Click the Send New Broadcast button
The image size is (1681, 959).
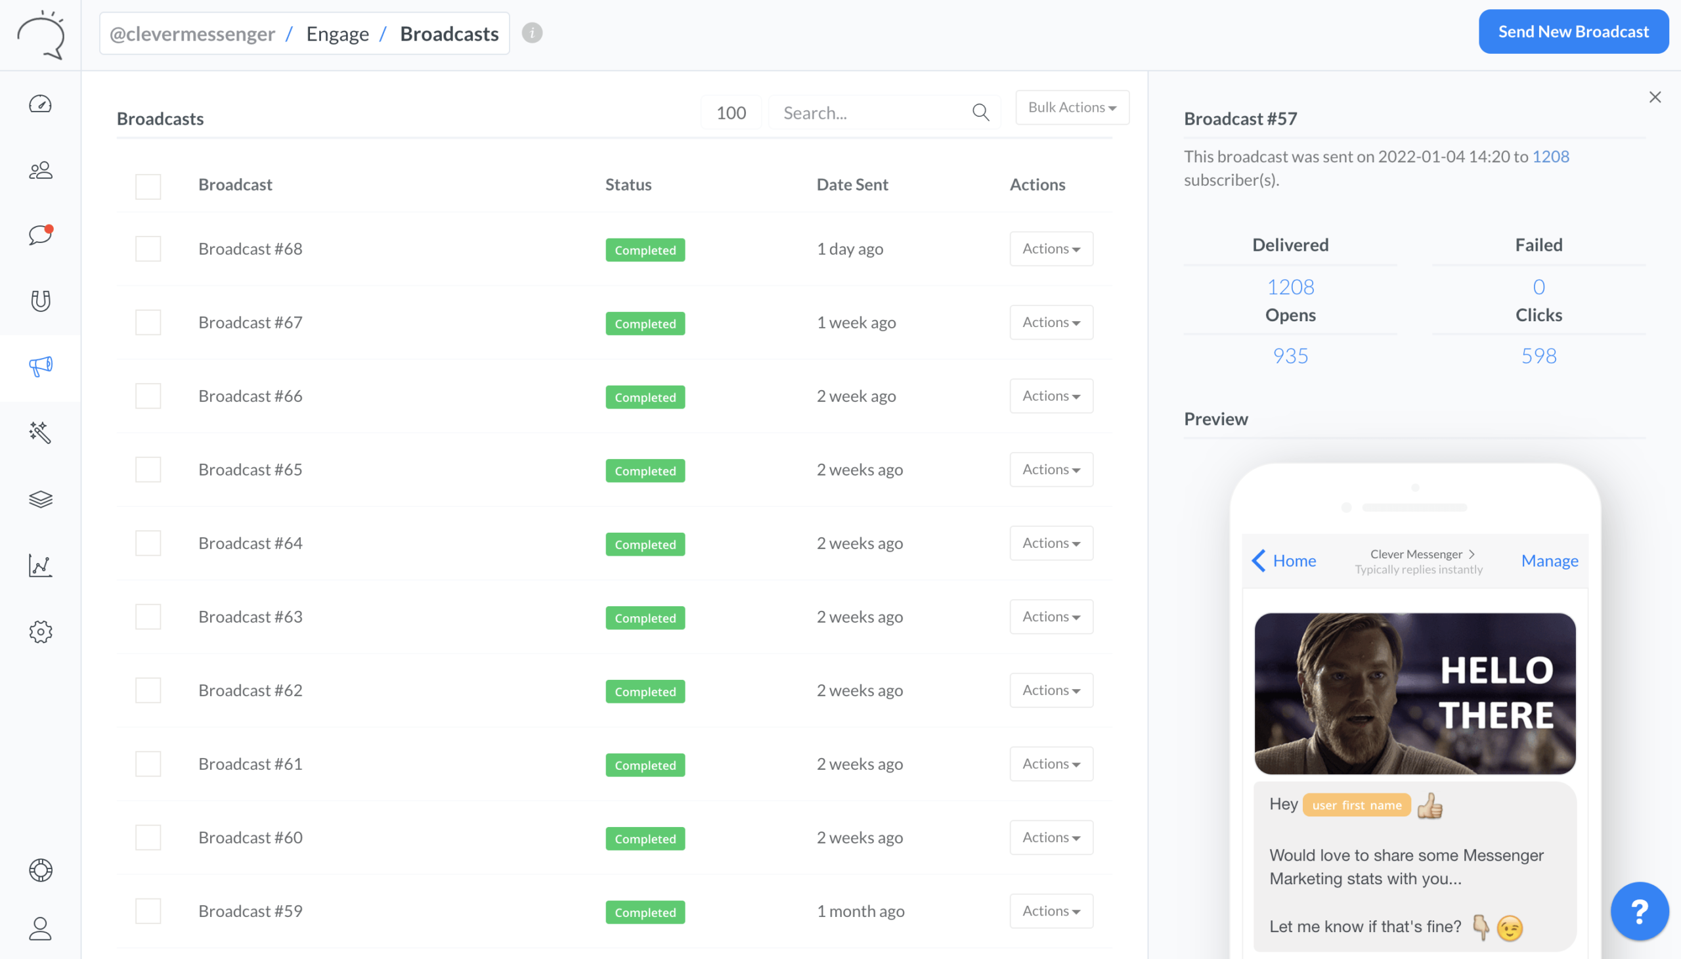click(1573, 32)
